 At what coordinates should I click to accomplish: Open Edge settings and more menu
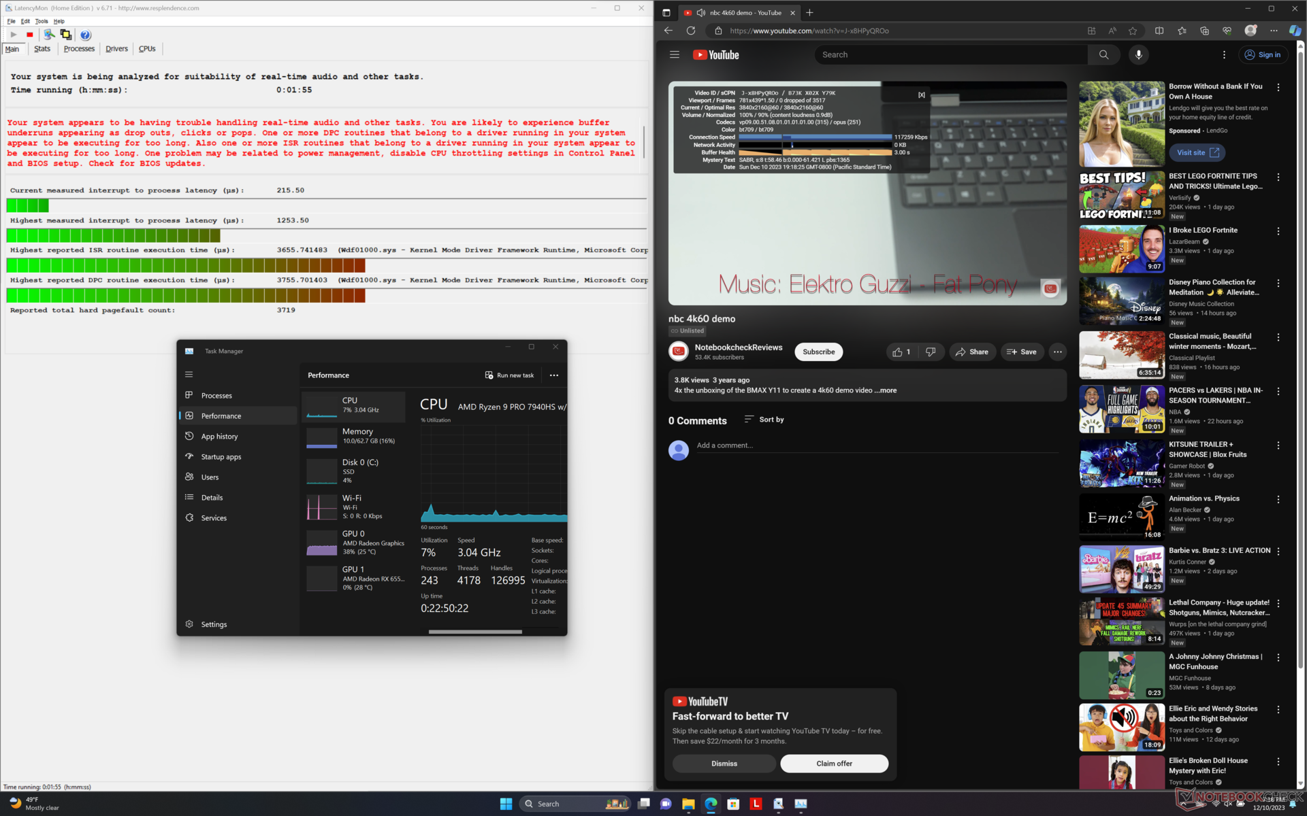[1274, 31]
